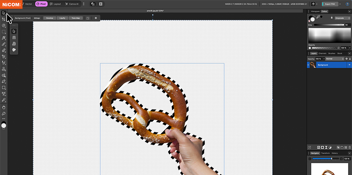Expand layer Opacity 100 % dropdown arrow
The height and width of the screenshot is (175, 352).
[x=324, y=59]
